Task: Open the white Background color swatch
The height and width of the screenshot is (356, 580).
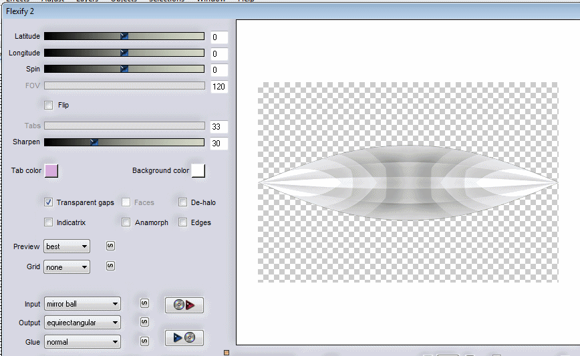Action: point(198,171)
